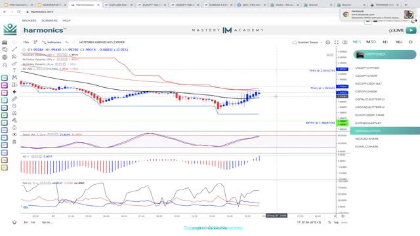420x236 pixels.
Task: Toggle percent scale mode
Action: point(329,222)
